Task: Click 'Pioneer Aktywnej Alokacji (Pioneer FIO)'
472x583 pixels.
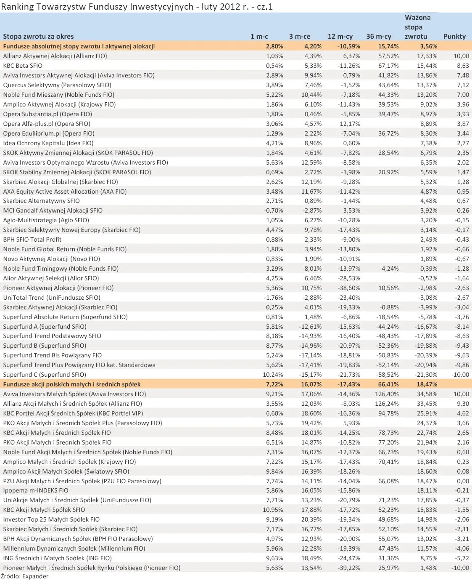Action: pyautogui.click(x=58, y=288)
